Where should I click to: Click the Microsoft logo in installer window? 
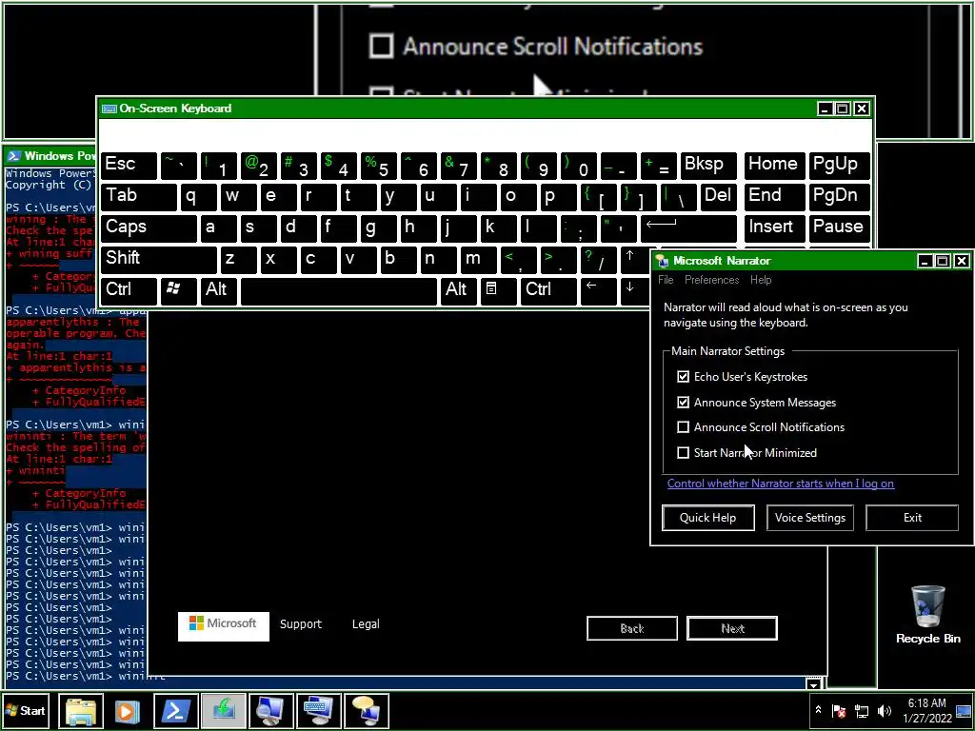click(x=223, y=625)
